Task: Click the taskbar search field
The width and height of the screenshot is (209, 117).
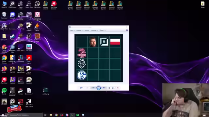Action: pyautogui.click(x=24, y=115)
